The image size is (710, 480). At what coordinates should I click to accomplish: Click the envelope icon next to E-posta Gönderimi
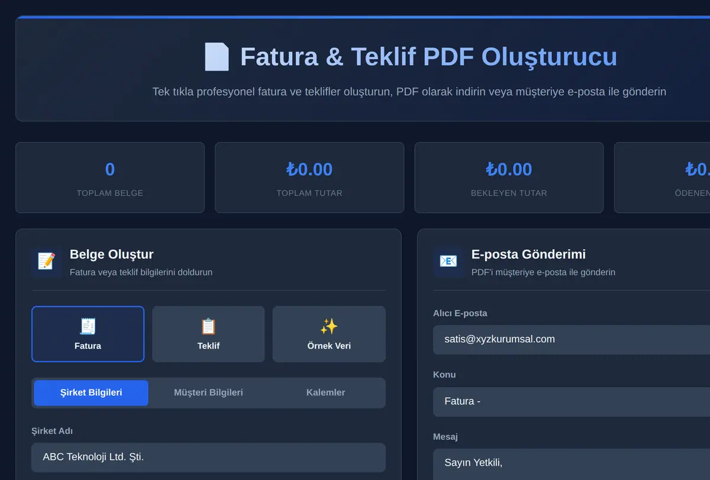[448, 261]
